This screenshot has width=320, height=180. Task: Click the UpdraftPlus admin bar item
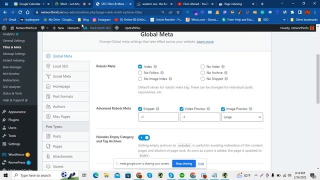[x=132, y=28]
